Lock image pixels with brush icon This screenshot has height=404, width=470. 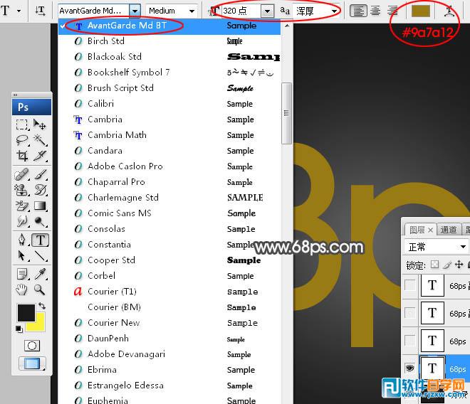(x=447, y=265)
